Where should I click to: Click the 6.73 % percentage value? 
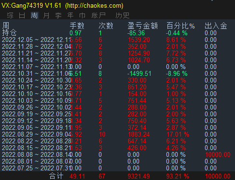click(176, 60)
